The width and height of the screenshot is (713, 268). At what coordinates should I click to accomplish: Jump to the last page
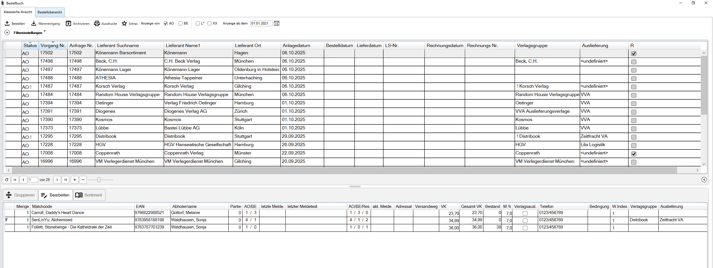[65, 180]
